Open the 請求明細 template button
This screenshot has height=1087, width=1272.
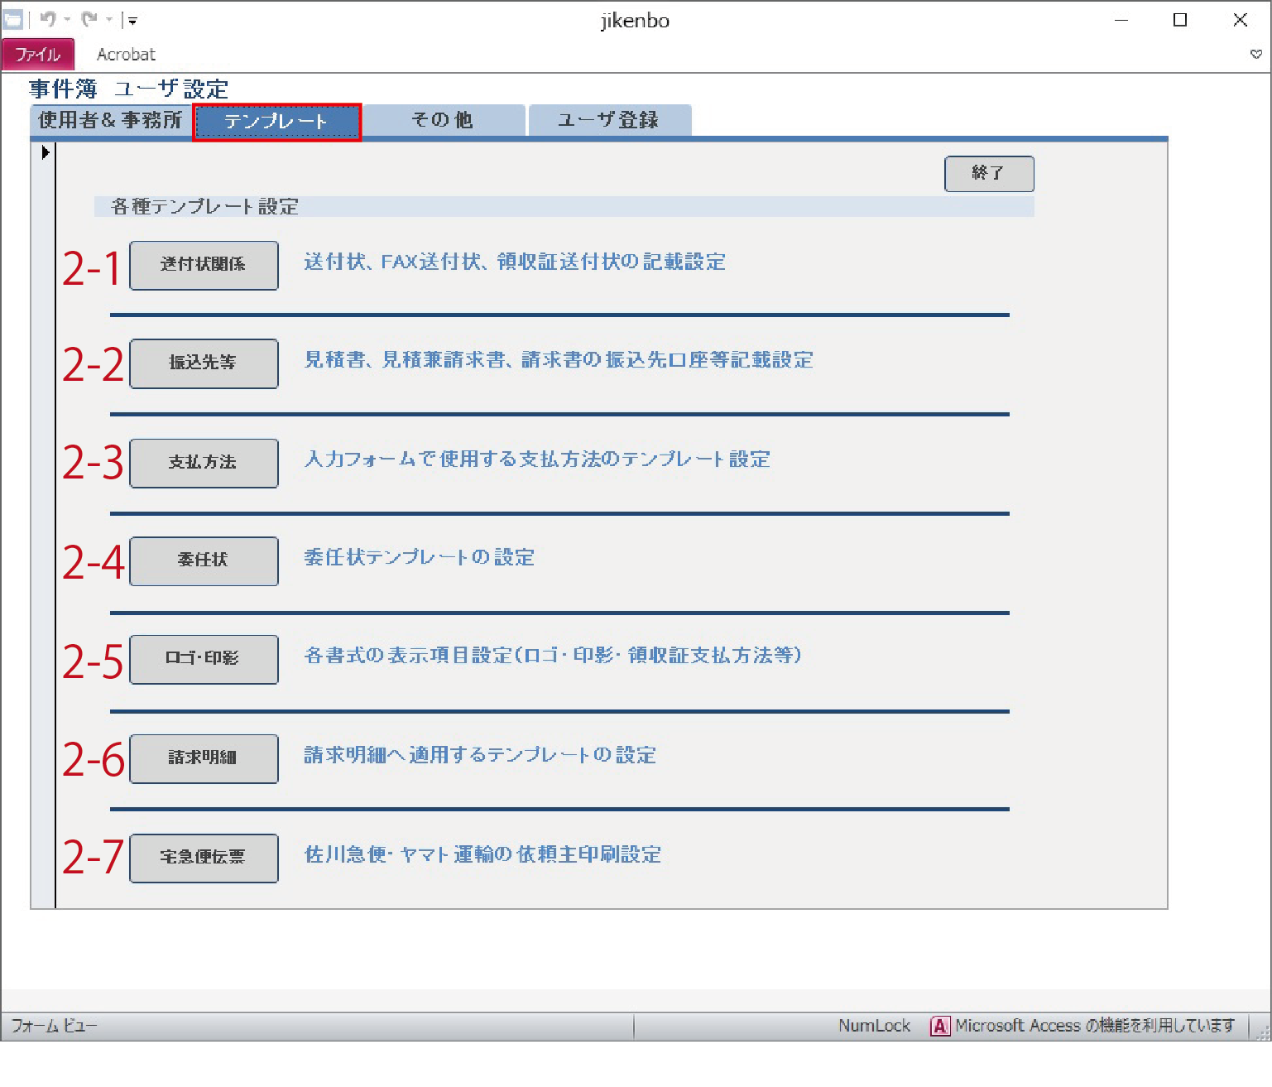(x=204, y=758)
